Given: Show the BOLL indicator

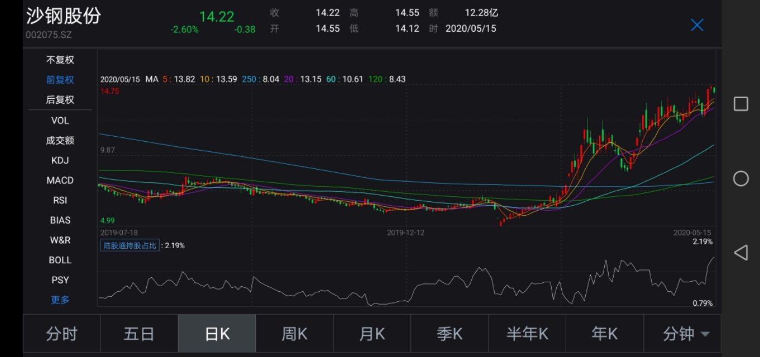Looking at the screenshot, I should point(60,260).
